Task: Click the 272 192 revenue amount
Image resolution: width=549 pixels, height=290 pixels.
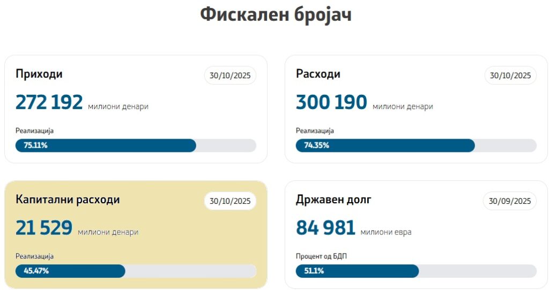Action: tap(49, 102)
